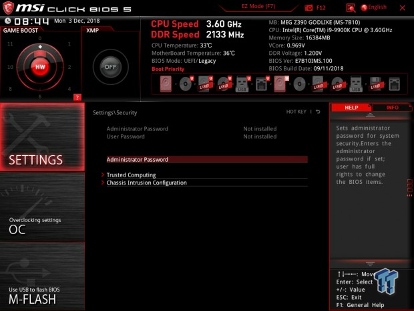Select the highlighted Administrator Password entry
Viewport: 414px width, 311px height.
(x=207, y=159)
